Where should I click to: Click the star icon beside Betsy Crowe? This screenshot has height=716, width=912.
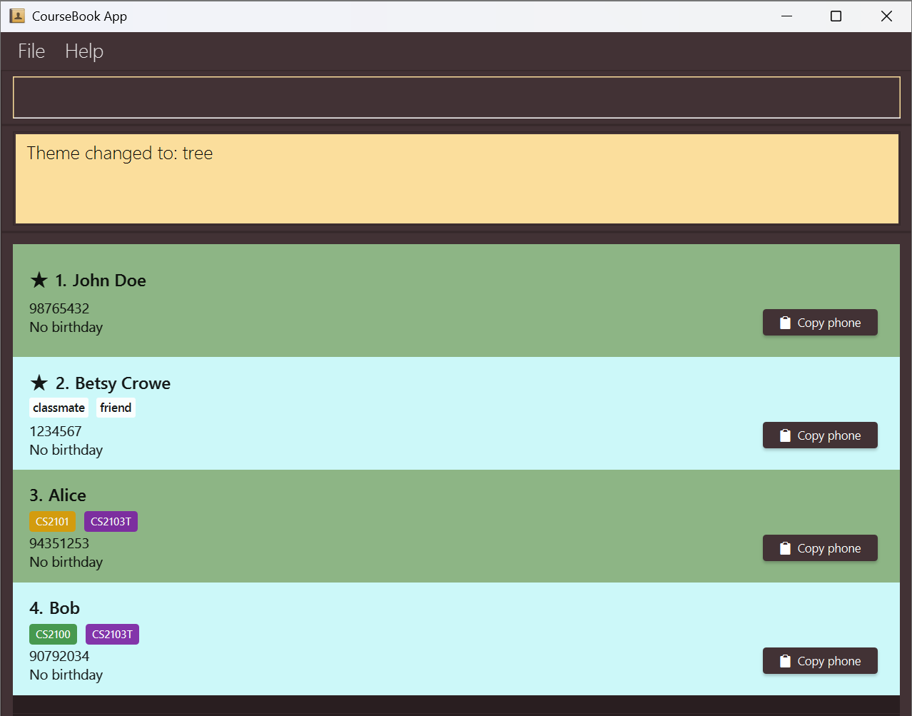click(x=39, y=383)
